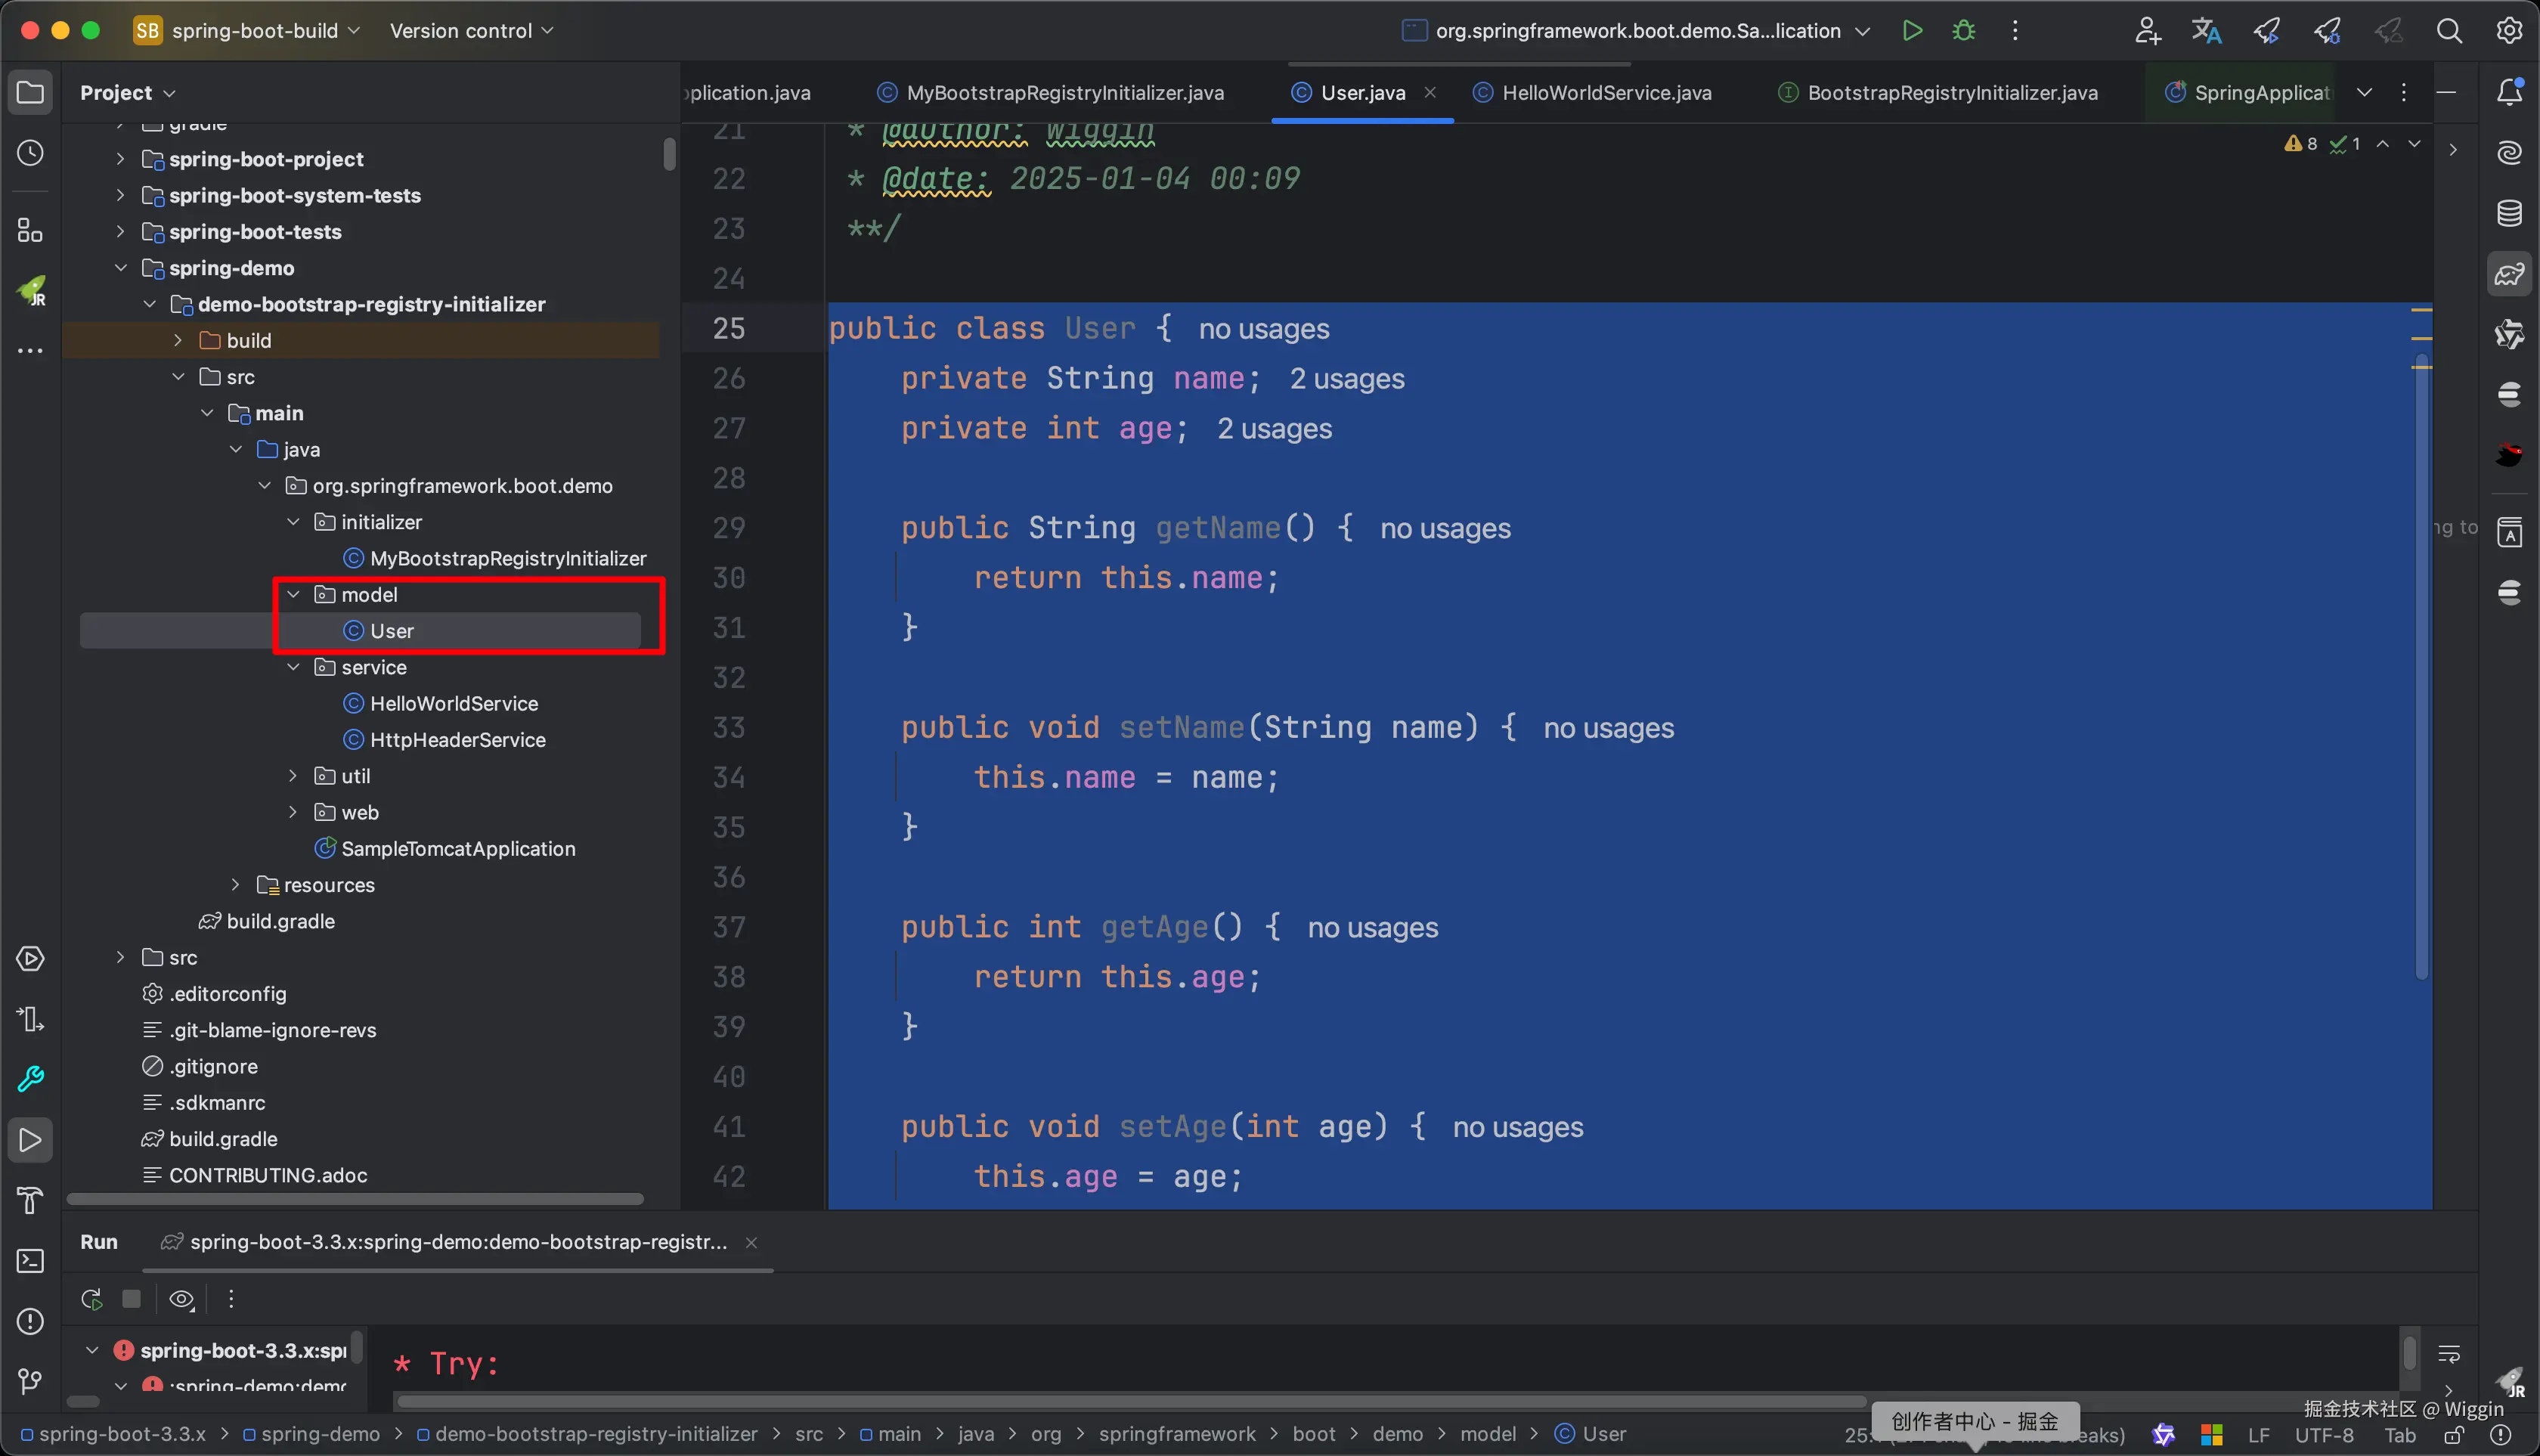Open Notifications bell icon
The height and width of the screenshot is (1456, 2540).
[2509, 92]
